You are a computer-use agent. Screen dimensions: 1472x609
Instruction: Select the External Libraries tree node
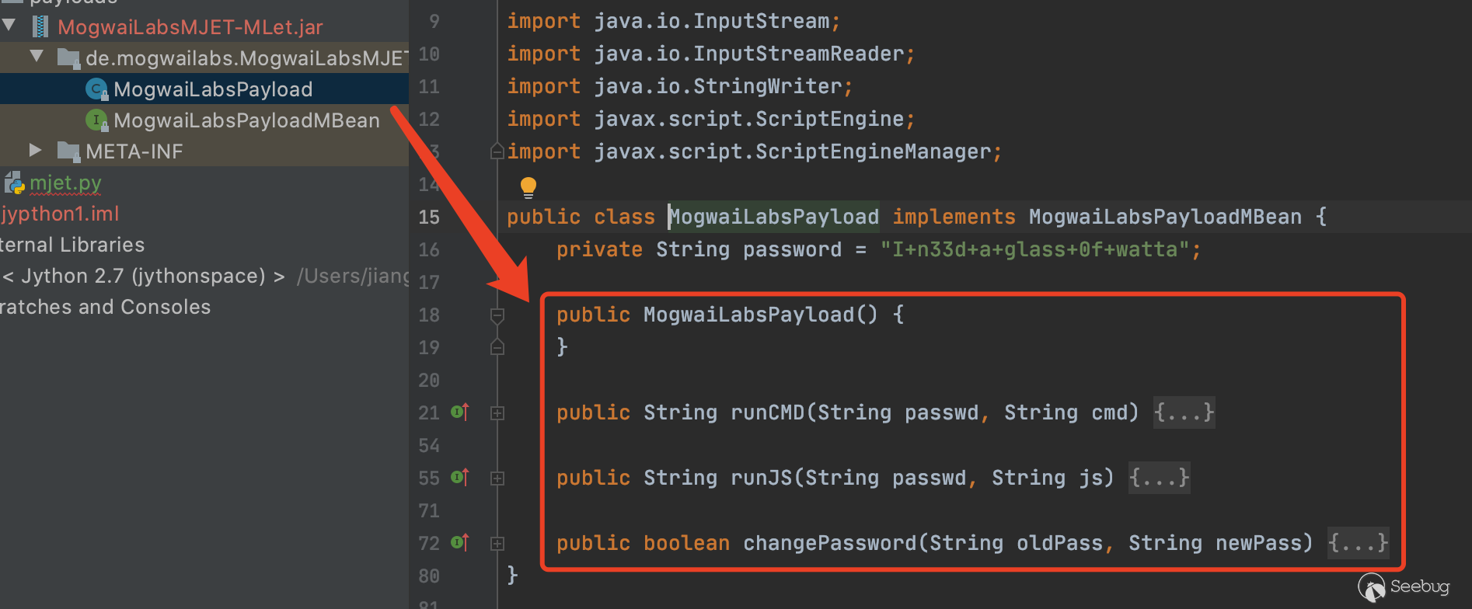pyautogui.click(x=72, y=245)
